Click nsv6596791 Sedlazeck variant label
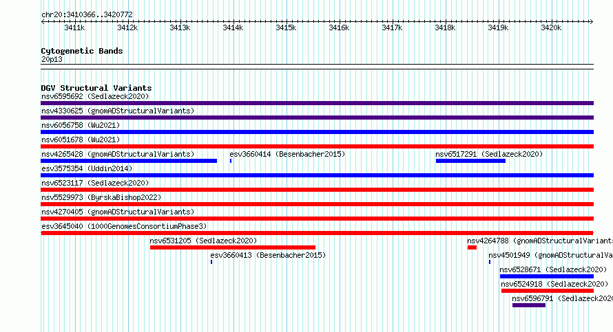This screenshot has width=613, height=332. point(562,298)
